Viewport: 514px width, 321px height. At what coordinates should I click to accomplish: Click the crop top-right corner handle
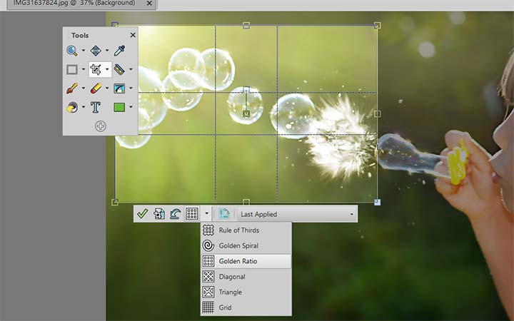[x=378, y=25]
